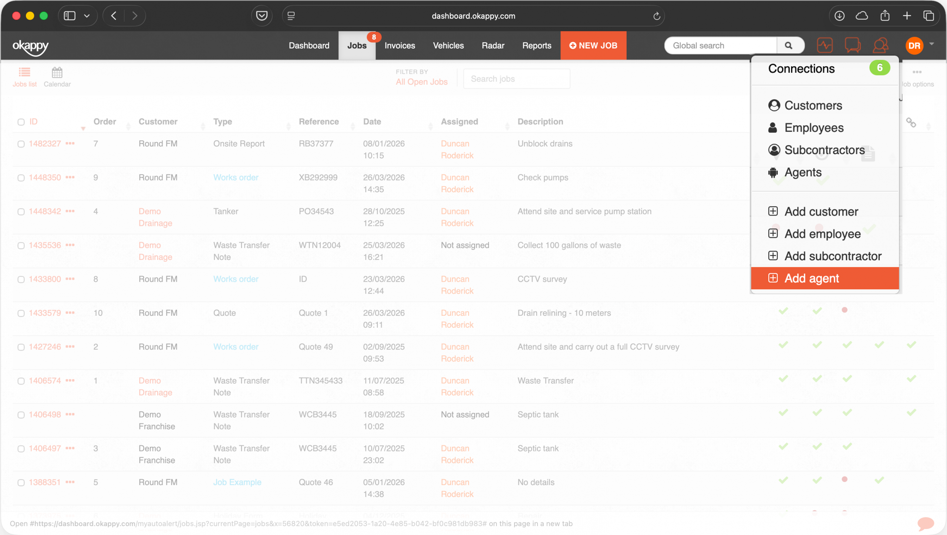Open Job options three-dot icon

[917, 72]
